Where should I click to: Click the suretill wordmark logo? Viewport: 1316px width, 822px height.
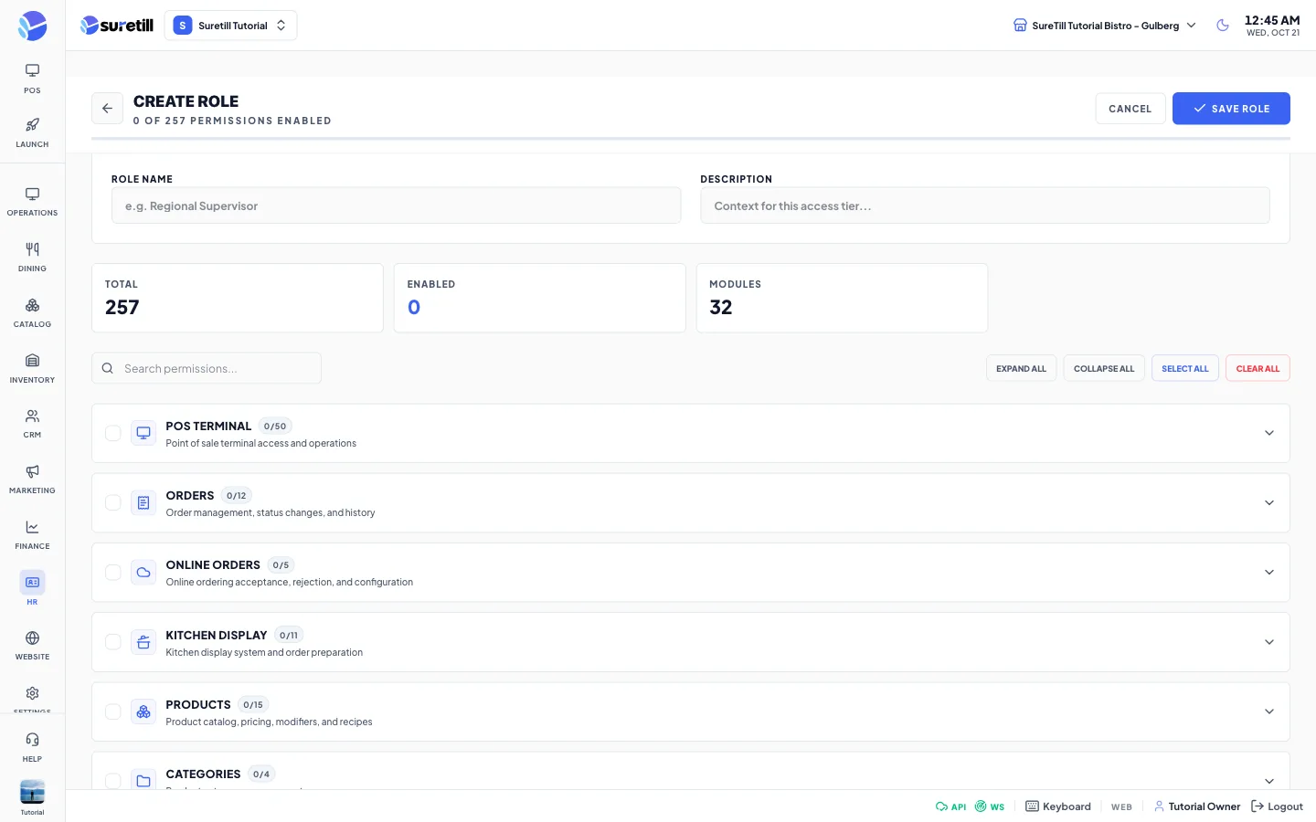pos(117,26)
